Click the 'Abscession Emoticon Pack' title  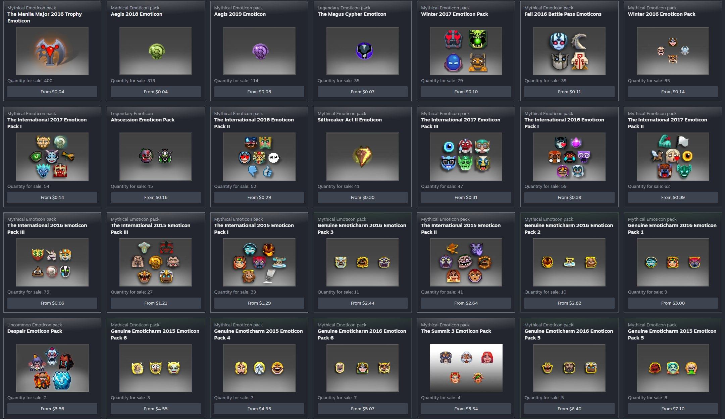[143, 120]
